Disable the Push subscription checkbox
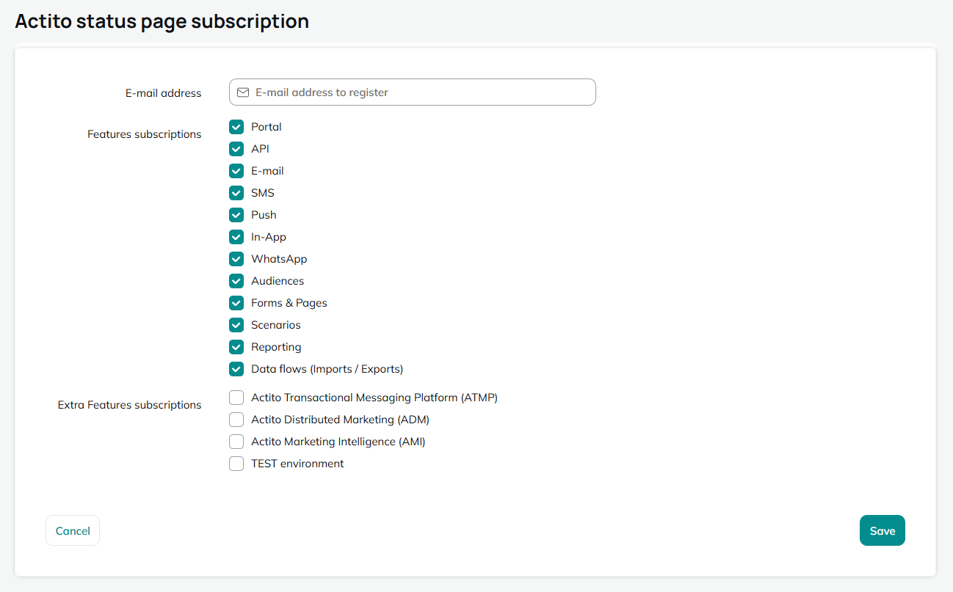The height and width of the screenshot is (592, 953). click(236, 215)
